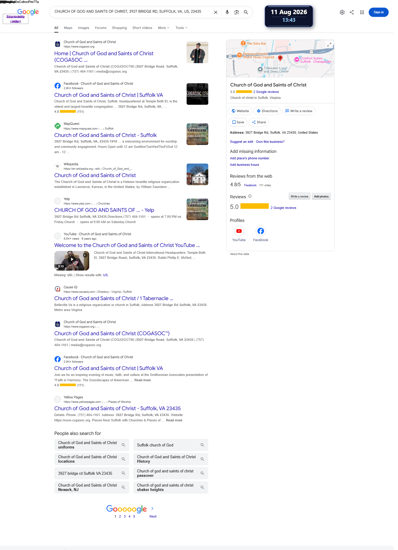The width and height of the screenshot is (398, 550).
Task: Open the Forums tab
Action: coord(101,28)
